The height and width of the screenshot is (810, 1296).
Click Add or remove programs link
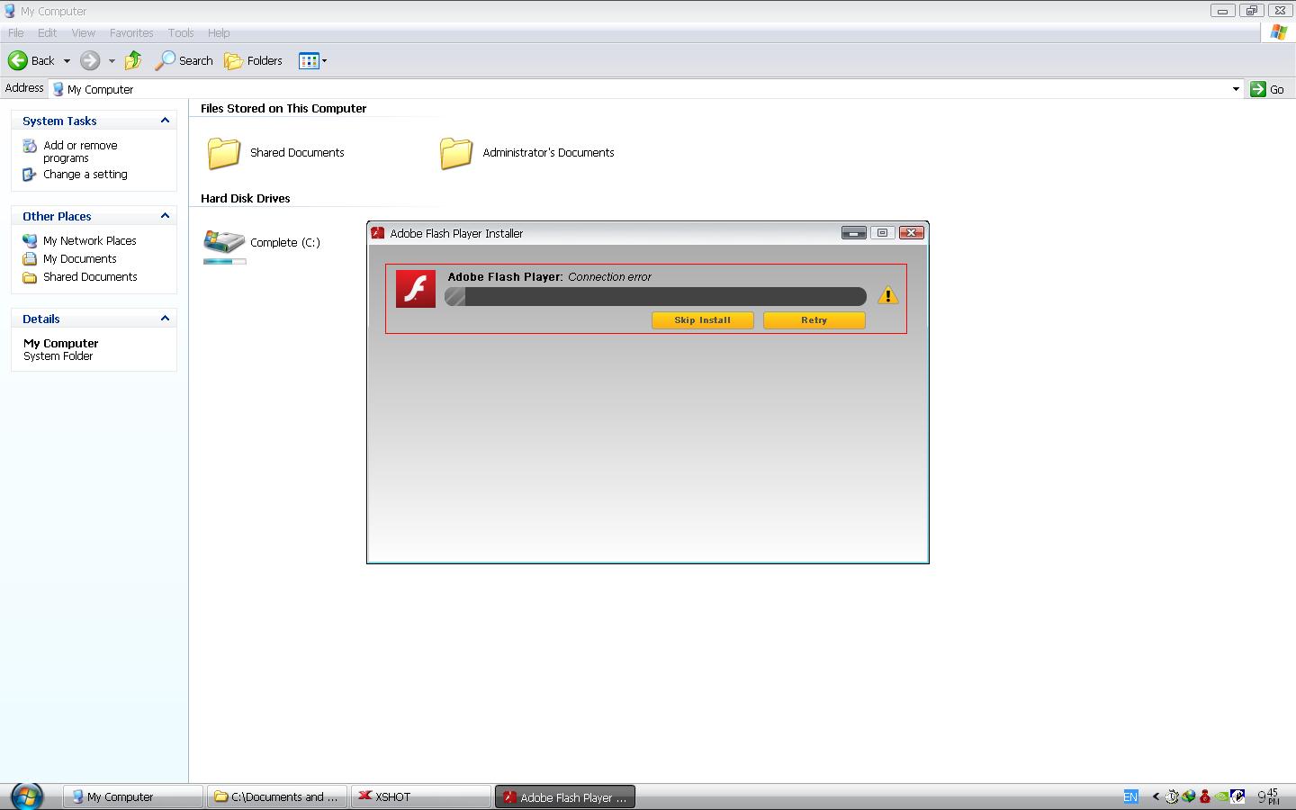pos(80,151)
